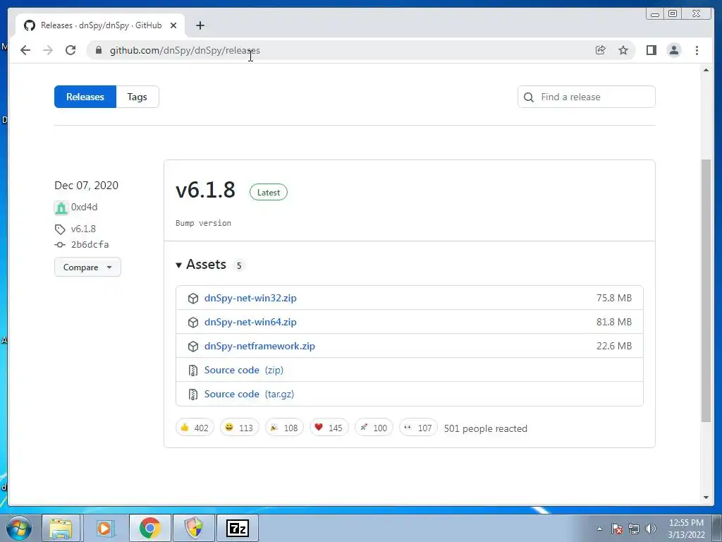722x542 pixels.
Task: Click the 22.6 MB size text
Action: pyautogui.click(x=614, y=346)
